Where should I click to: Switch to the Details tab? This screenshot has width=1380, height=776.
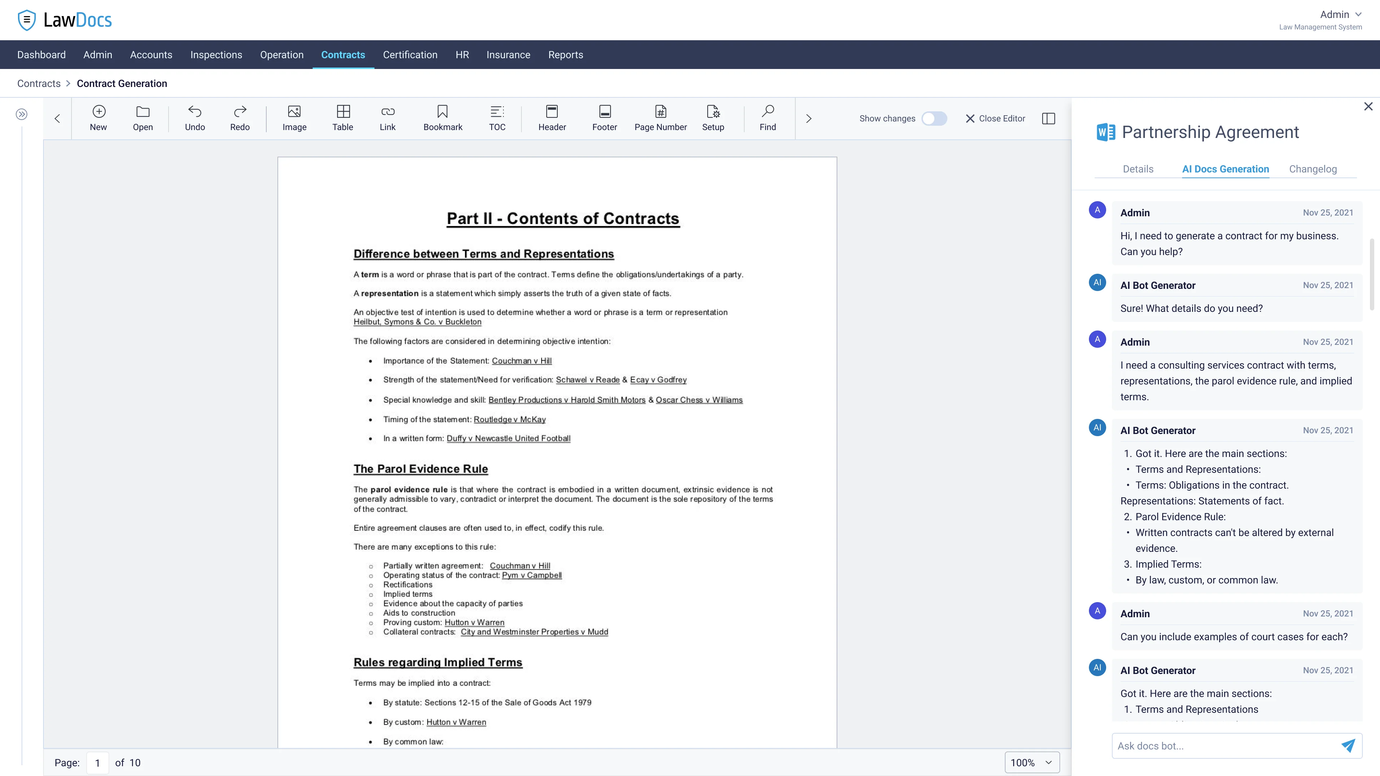coord(1138,169)
